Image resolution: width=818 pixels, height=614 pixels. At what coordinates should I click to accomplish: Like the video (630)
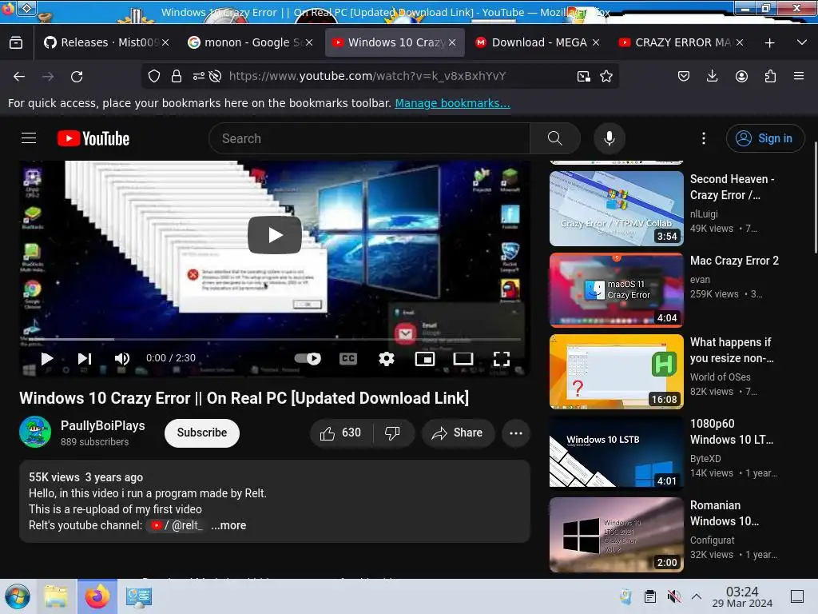[341, 433]
